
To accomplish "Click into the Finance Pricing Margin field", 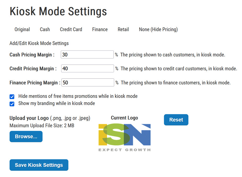I will pos(88,82).
